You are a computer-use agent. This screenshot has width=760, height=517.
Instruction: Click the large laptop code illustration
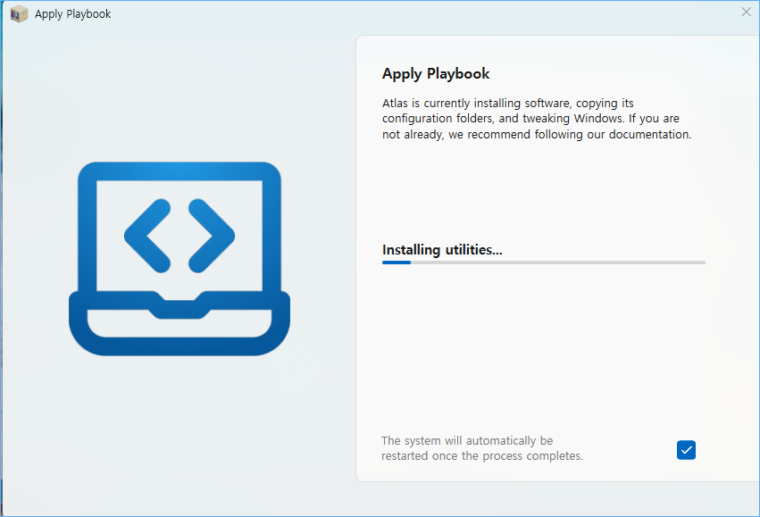click(180, 258)
